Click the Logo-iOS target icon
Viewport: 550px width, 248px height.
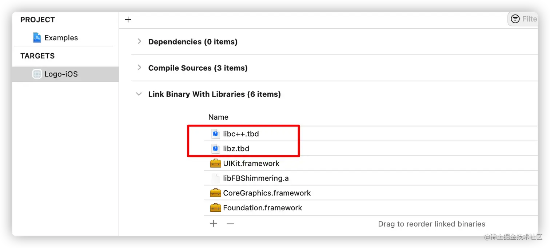coord(37,74)
